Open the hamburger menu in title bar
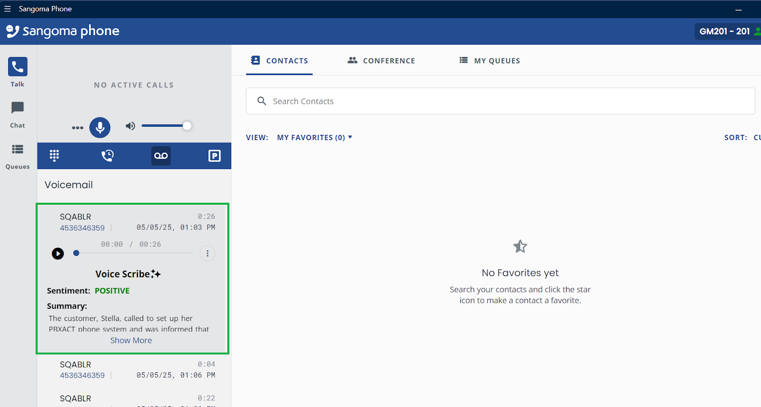 point(7,9)
